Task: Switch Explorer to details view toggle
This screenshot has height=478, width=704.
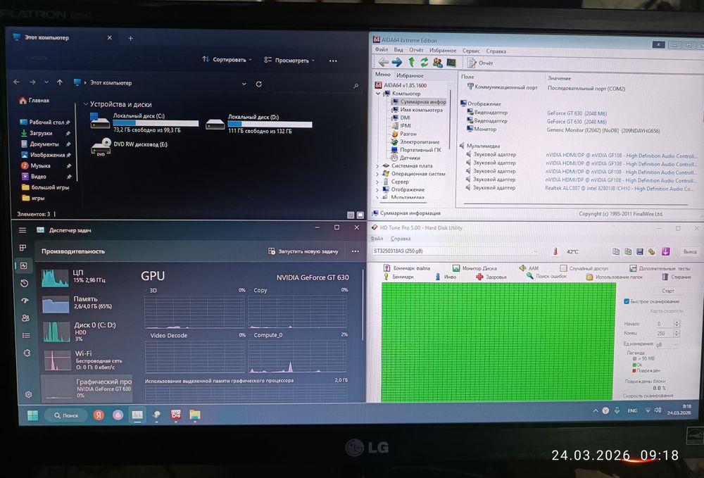Action: coord(351,215)
